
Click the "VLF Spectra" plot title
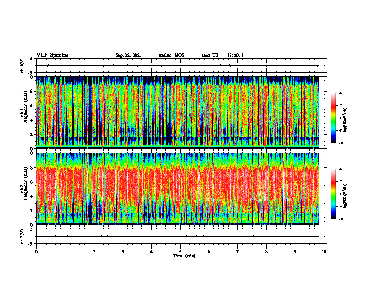coord(52,55)
